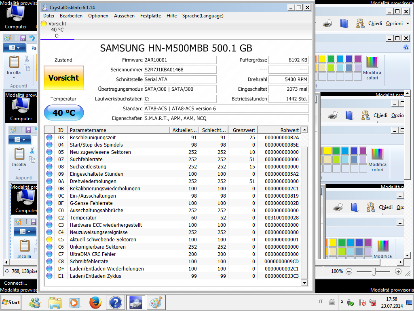Screen dimensions: 414x311
Task: Click raw value 003100100028 in Temperatur row
Action: click(x=282, y=217)
